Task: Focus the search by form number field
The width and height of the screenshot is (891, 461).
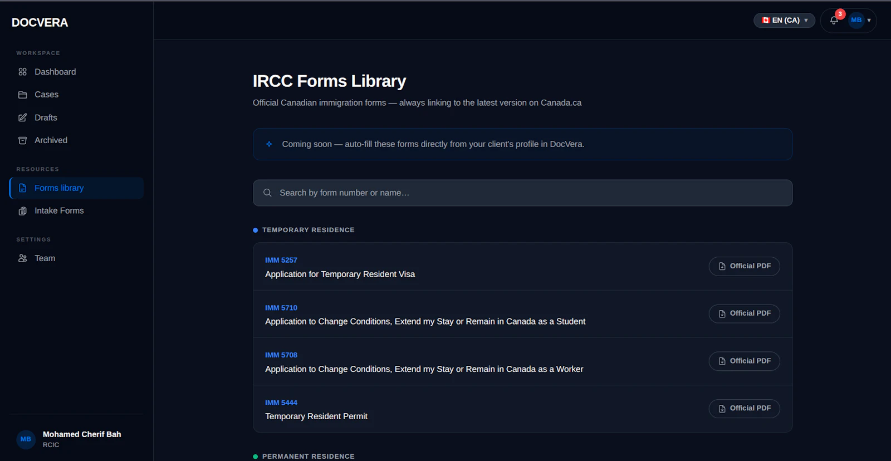Action: pos(522,193)
